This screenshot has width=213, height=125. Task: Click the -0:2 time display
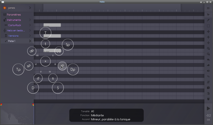coord(208,115)
